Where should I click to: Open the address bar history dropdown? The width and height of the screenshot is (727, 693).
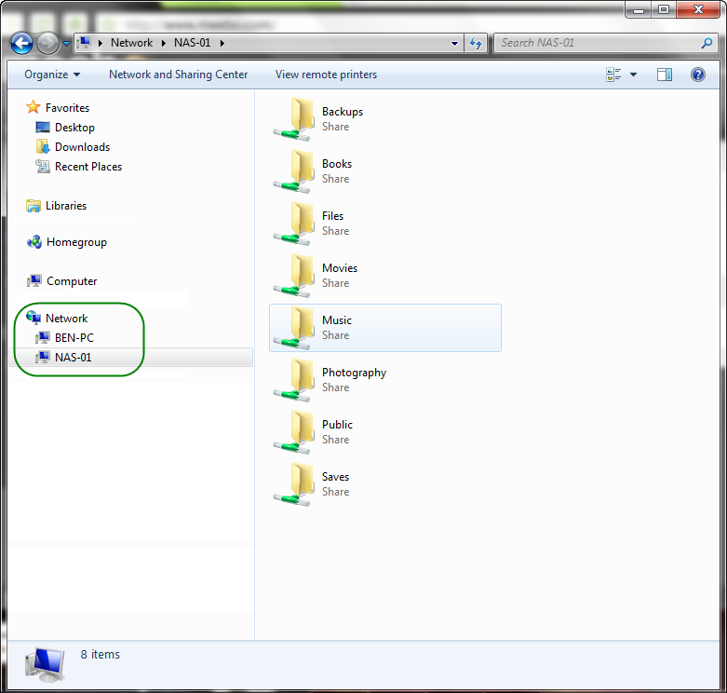click(x=455, y=43)
